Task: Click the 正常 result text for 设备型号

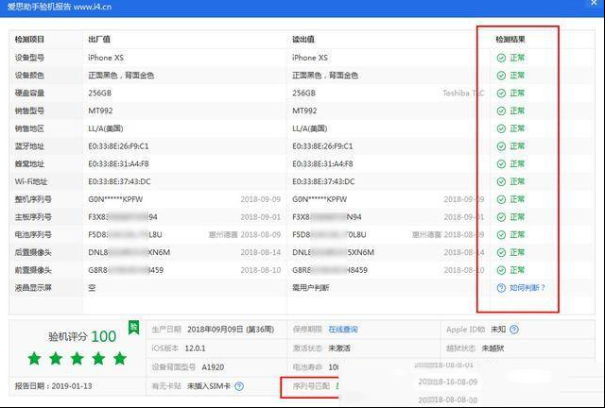Action: pos(517,58)
